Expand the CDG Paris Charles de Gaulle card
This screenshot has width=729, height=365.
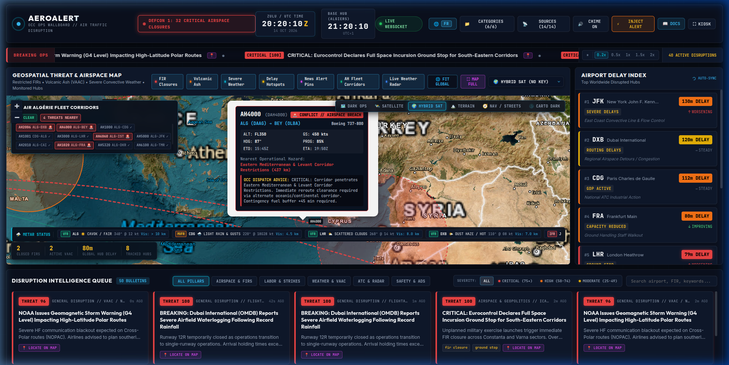[647, 187]
